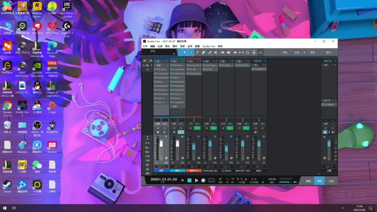This screenshot has width=377, height=212.
Task: Open Microsoft Edge desktop icon
Action: [x=52, y=49]
